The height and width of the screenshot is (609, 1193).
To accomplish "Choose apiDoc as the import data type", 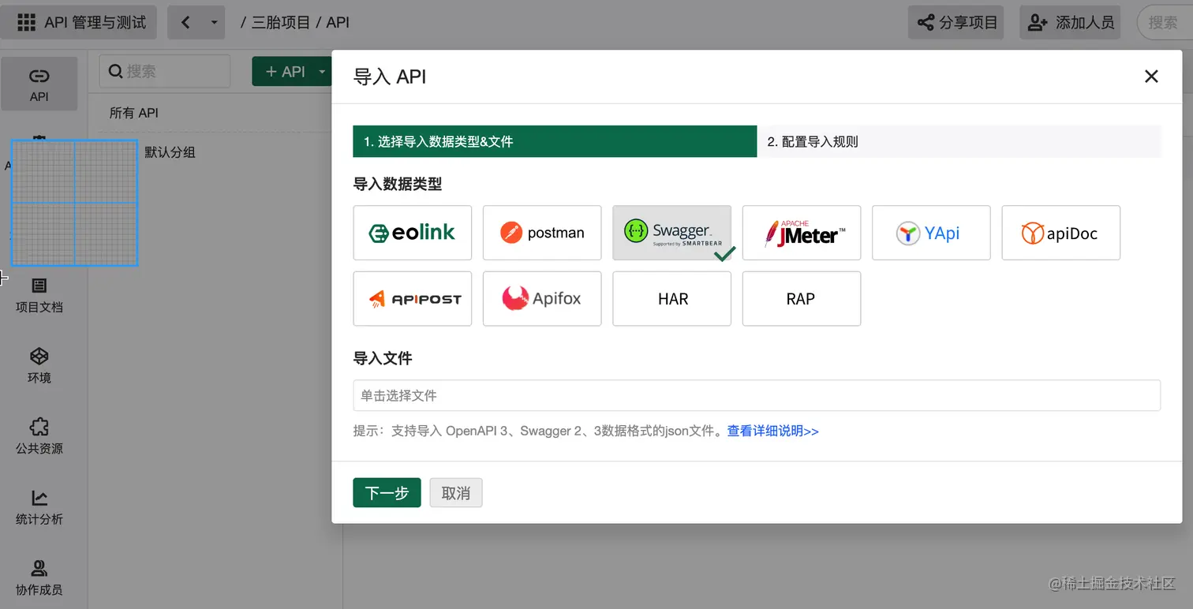I will 1061,233.
